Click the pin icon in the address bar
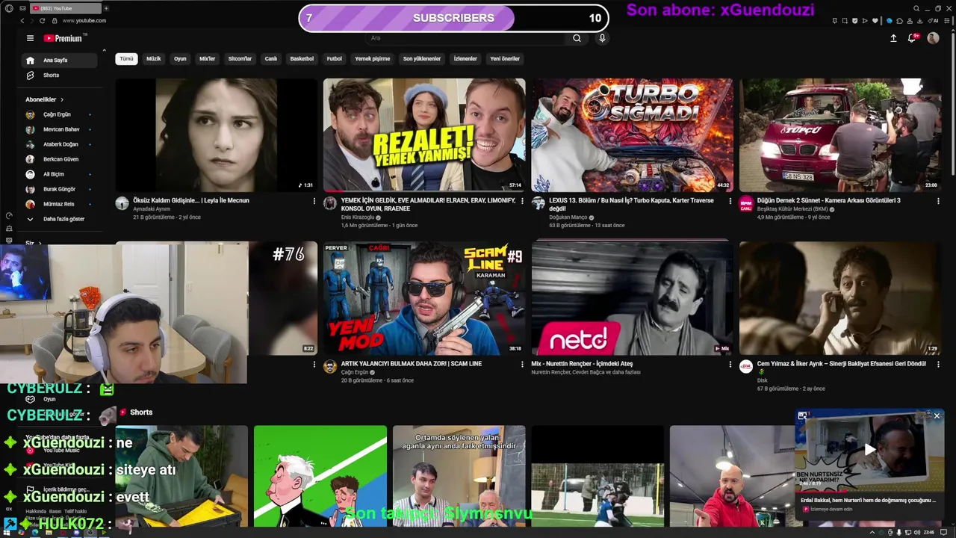 coord(835,20)
